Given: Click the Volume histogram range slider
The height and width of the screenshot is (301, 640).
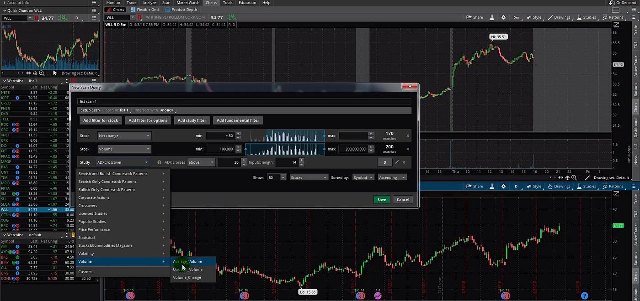Looking at the screenshot, I should point(285,149).
